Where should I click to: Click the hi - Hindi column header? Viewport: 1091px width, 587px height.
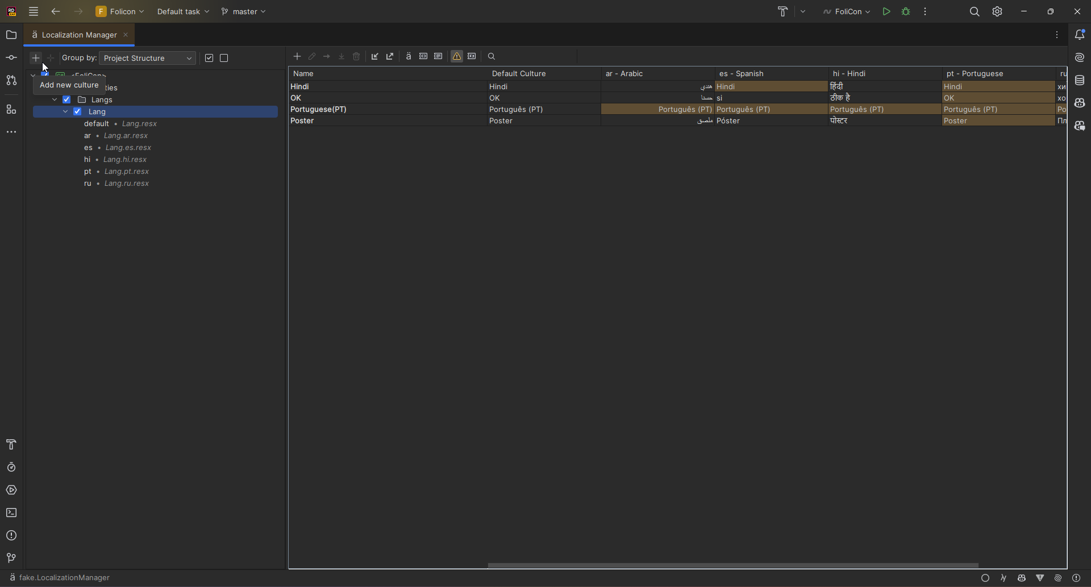(x=885, y=73)
